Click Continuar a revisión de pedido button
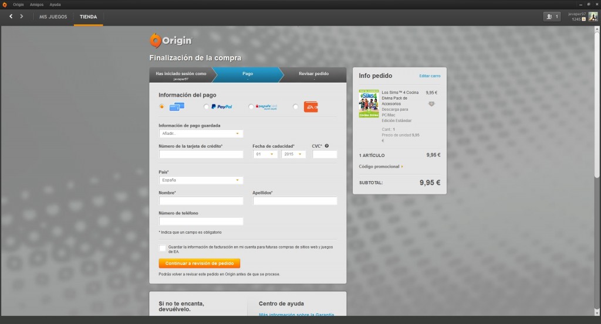 click(200, 263)
